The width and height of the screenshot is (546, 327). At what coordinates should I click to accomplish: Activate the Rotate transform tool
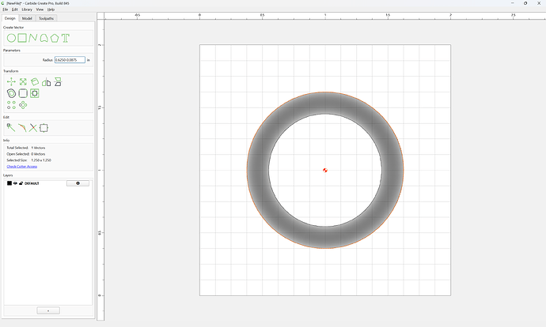coord(35,82)
